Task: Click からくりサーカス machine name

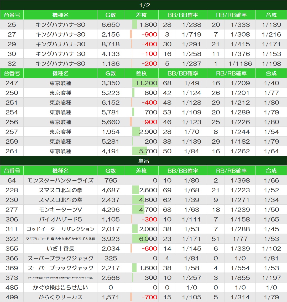Action: point(60,297)
